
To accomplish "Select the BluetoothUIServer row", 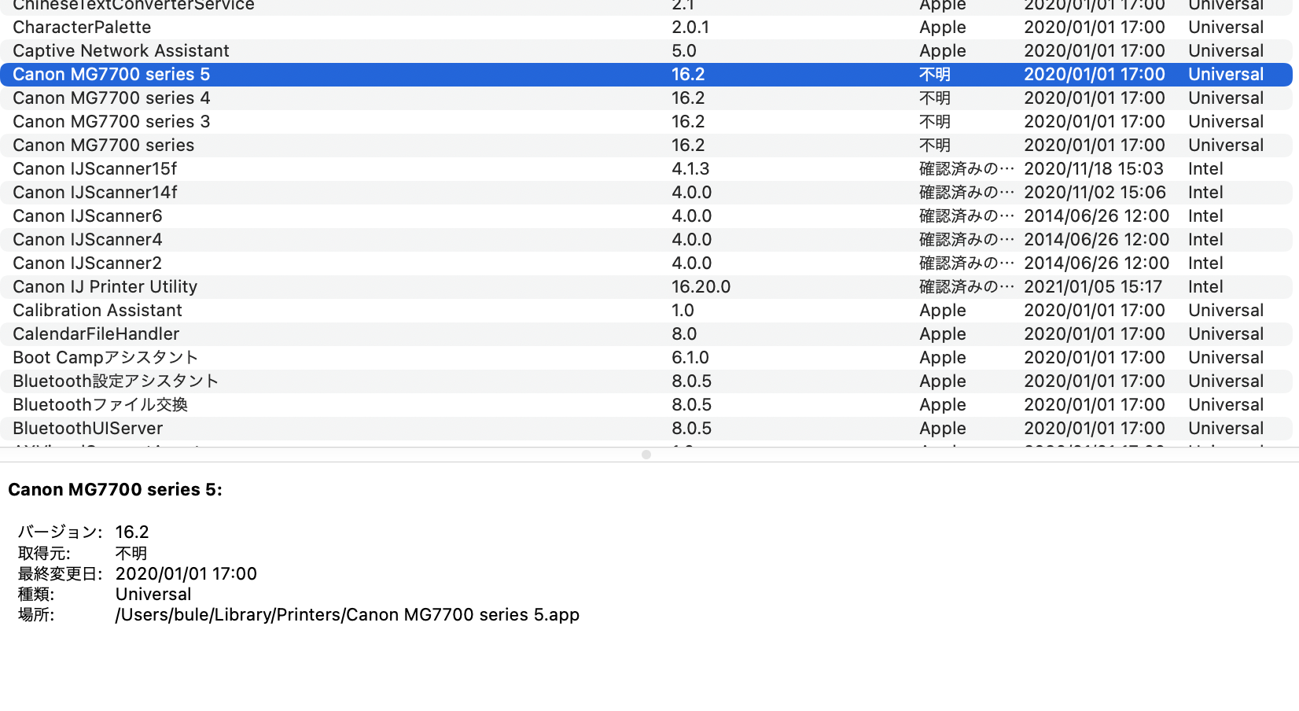I will click(x=646, y=429).
